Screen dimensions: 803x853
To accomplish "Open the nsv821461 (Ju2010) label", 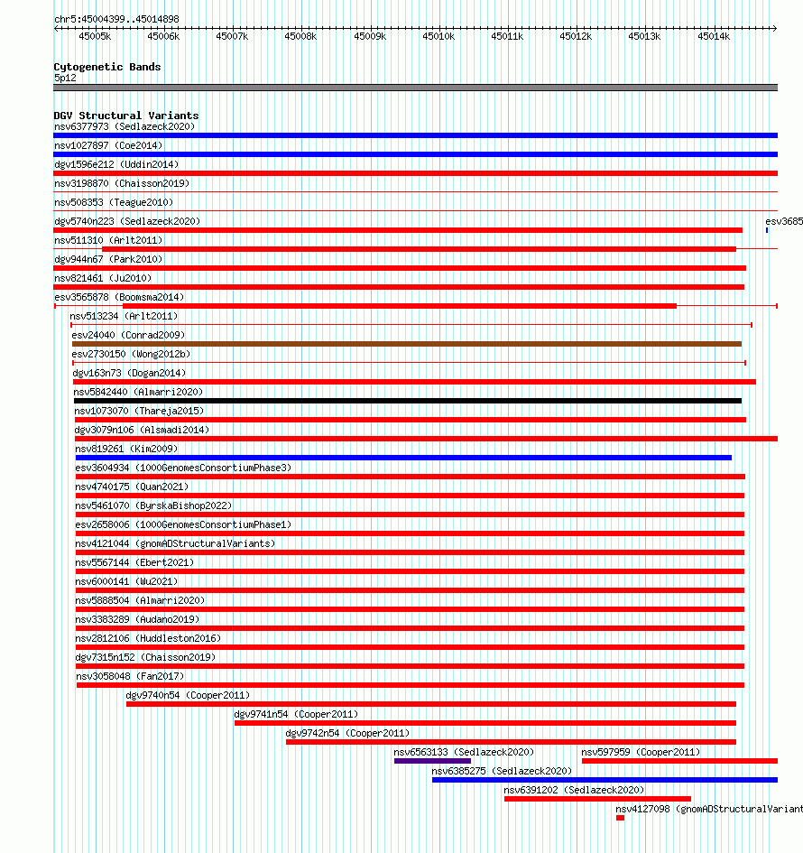I will point(103,279).
